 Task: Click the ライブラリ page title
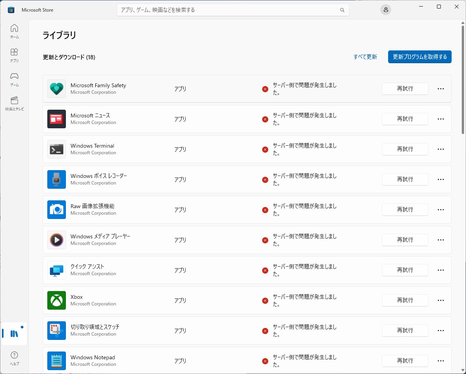[x=59, y=35]
